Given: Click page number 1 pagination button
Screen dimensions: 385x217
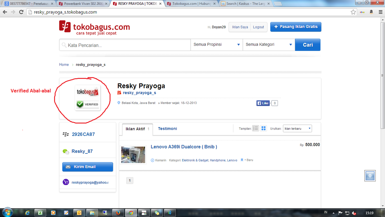Looking at the screenshot, I should [x=130, y=181].
